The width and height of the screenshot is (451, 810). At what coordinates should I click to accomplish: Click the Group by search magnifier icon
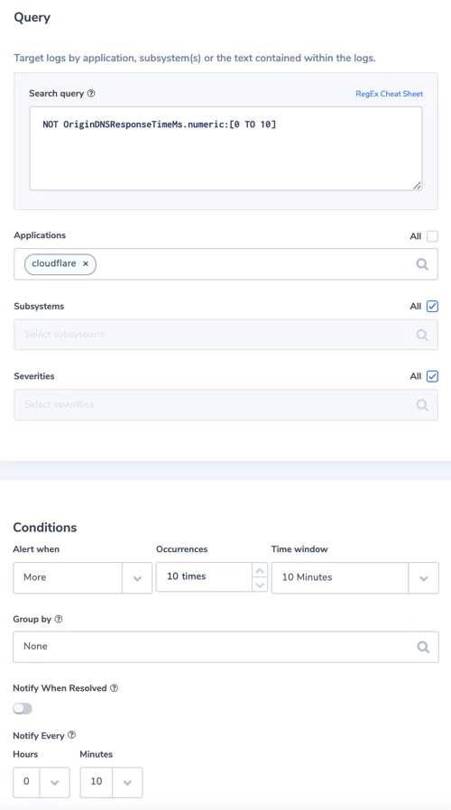(423, 647)
